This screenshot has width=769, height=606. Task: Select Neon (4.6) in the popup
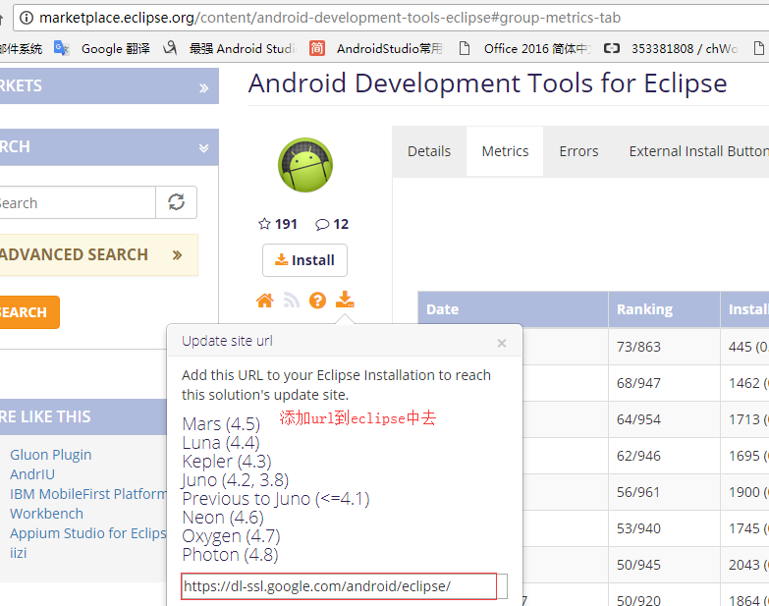click(223, 518)
